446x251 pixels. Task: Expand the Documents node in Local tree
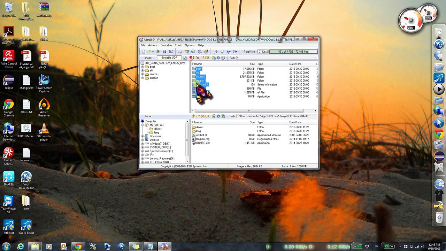[x=143, y=136]
